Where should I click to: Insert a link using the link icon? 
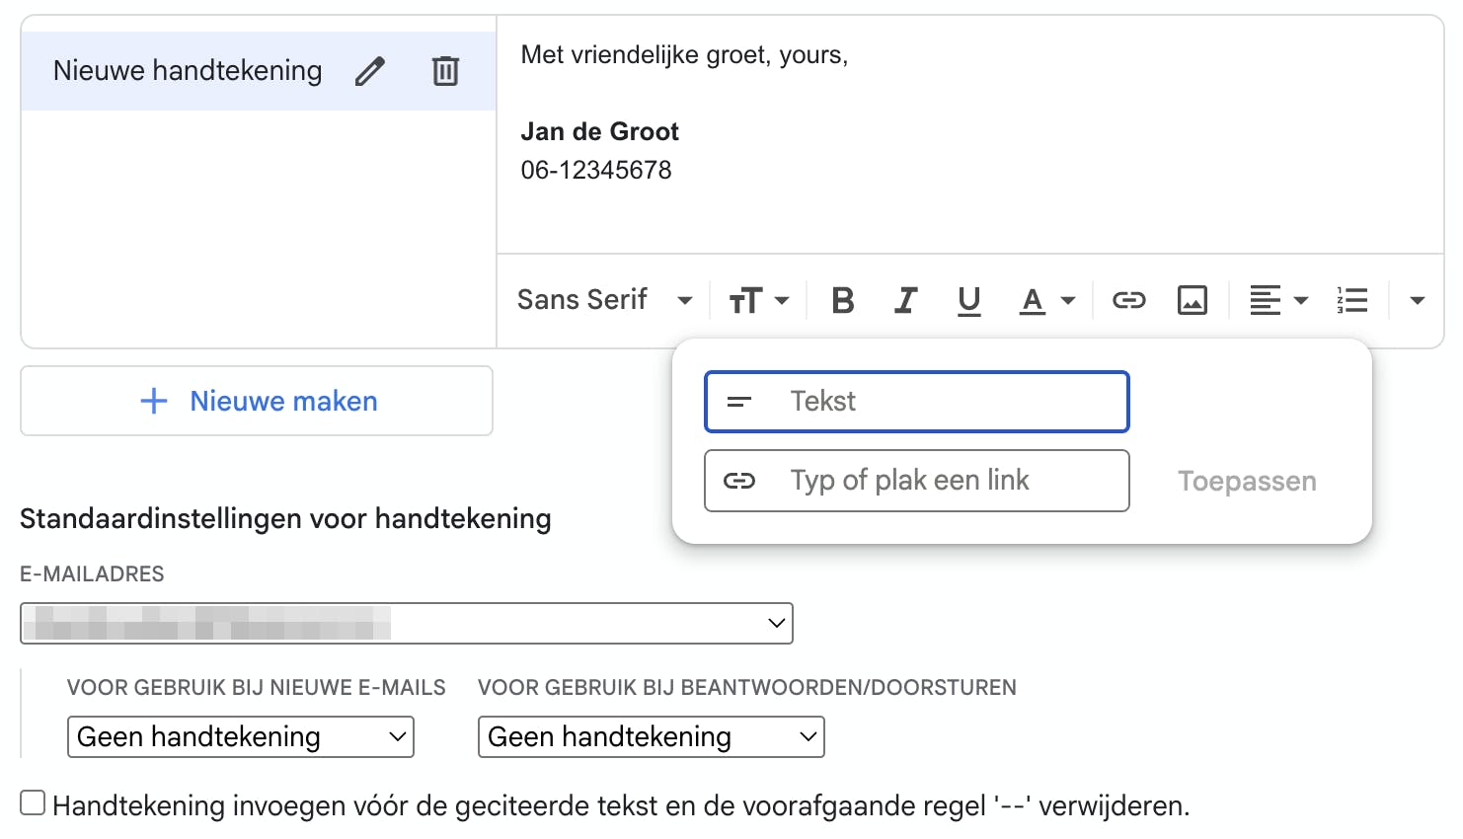[x=1128, y=300]
